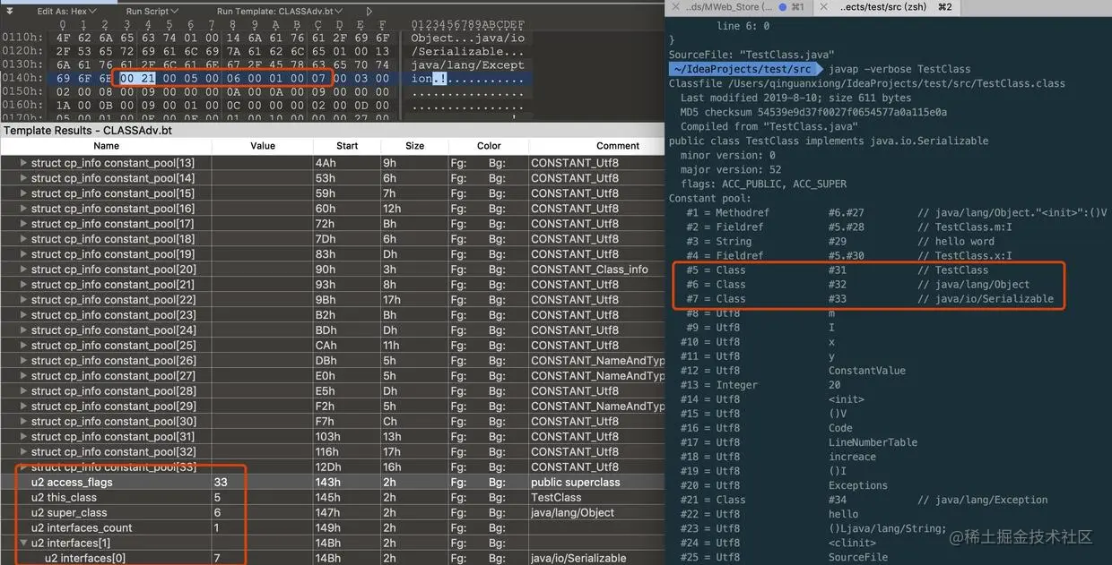Select struct cp_info constant_pool[18] row
This screenshot has width=1112, height=565.
(333, 239)
